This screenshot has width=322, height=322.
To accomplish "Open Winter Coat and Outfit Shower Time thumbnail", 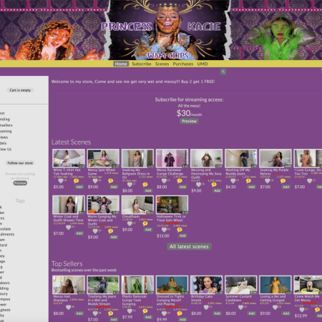I will coord(69,205).
